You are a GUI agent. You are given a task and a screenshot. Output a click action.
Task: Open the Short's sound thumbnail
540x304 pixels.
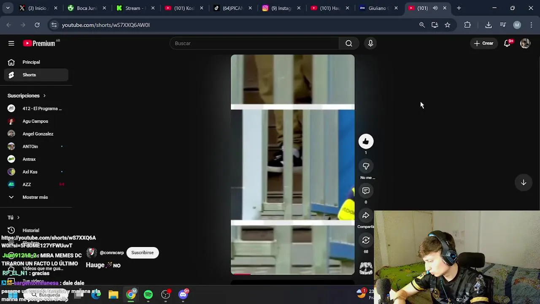pyautogui.click(x=366, y=268)
